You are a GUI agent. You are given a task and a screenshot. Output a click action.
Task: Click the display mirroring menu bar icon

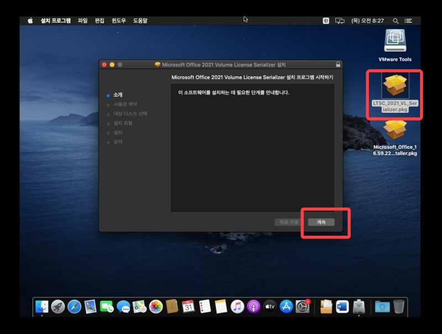[x=340, y=20]
